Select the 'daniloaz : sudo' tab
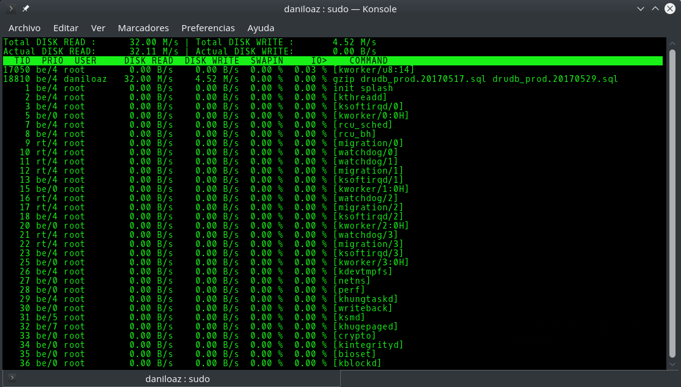The width and height of the screenshot is (681, 387). point(177,378)
